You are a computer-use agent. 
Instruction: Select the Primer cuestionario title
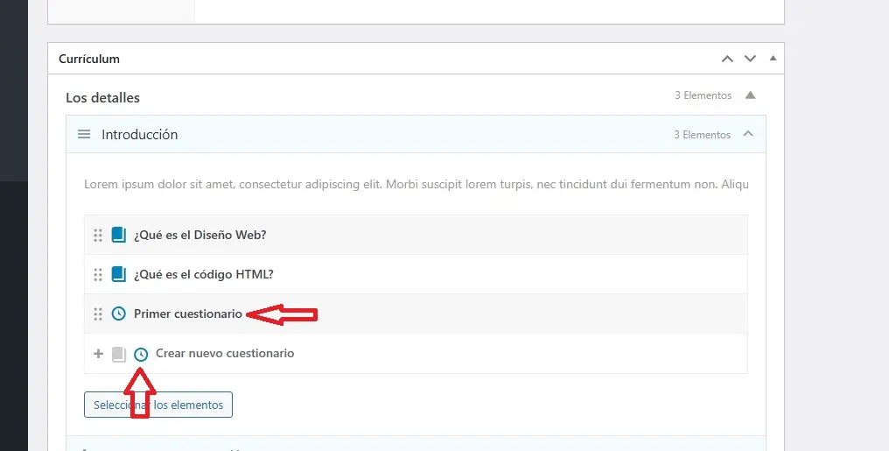click(x=187, y=314)
